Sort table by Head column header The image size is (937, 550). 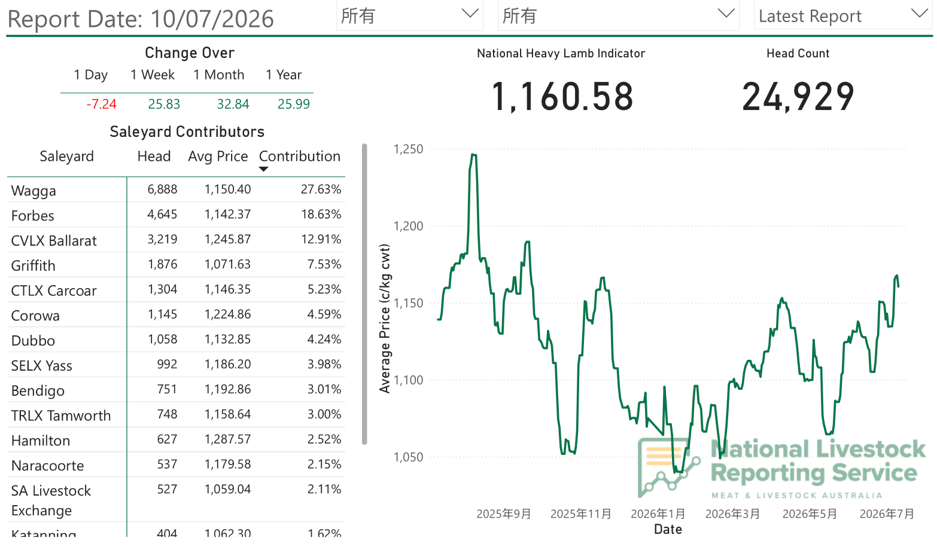coord(154,157)
